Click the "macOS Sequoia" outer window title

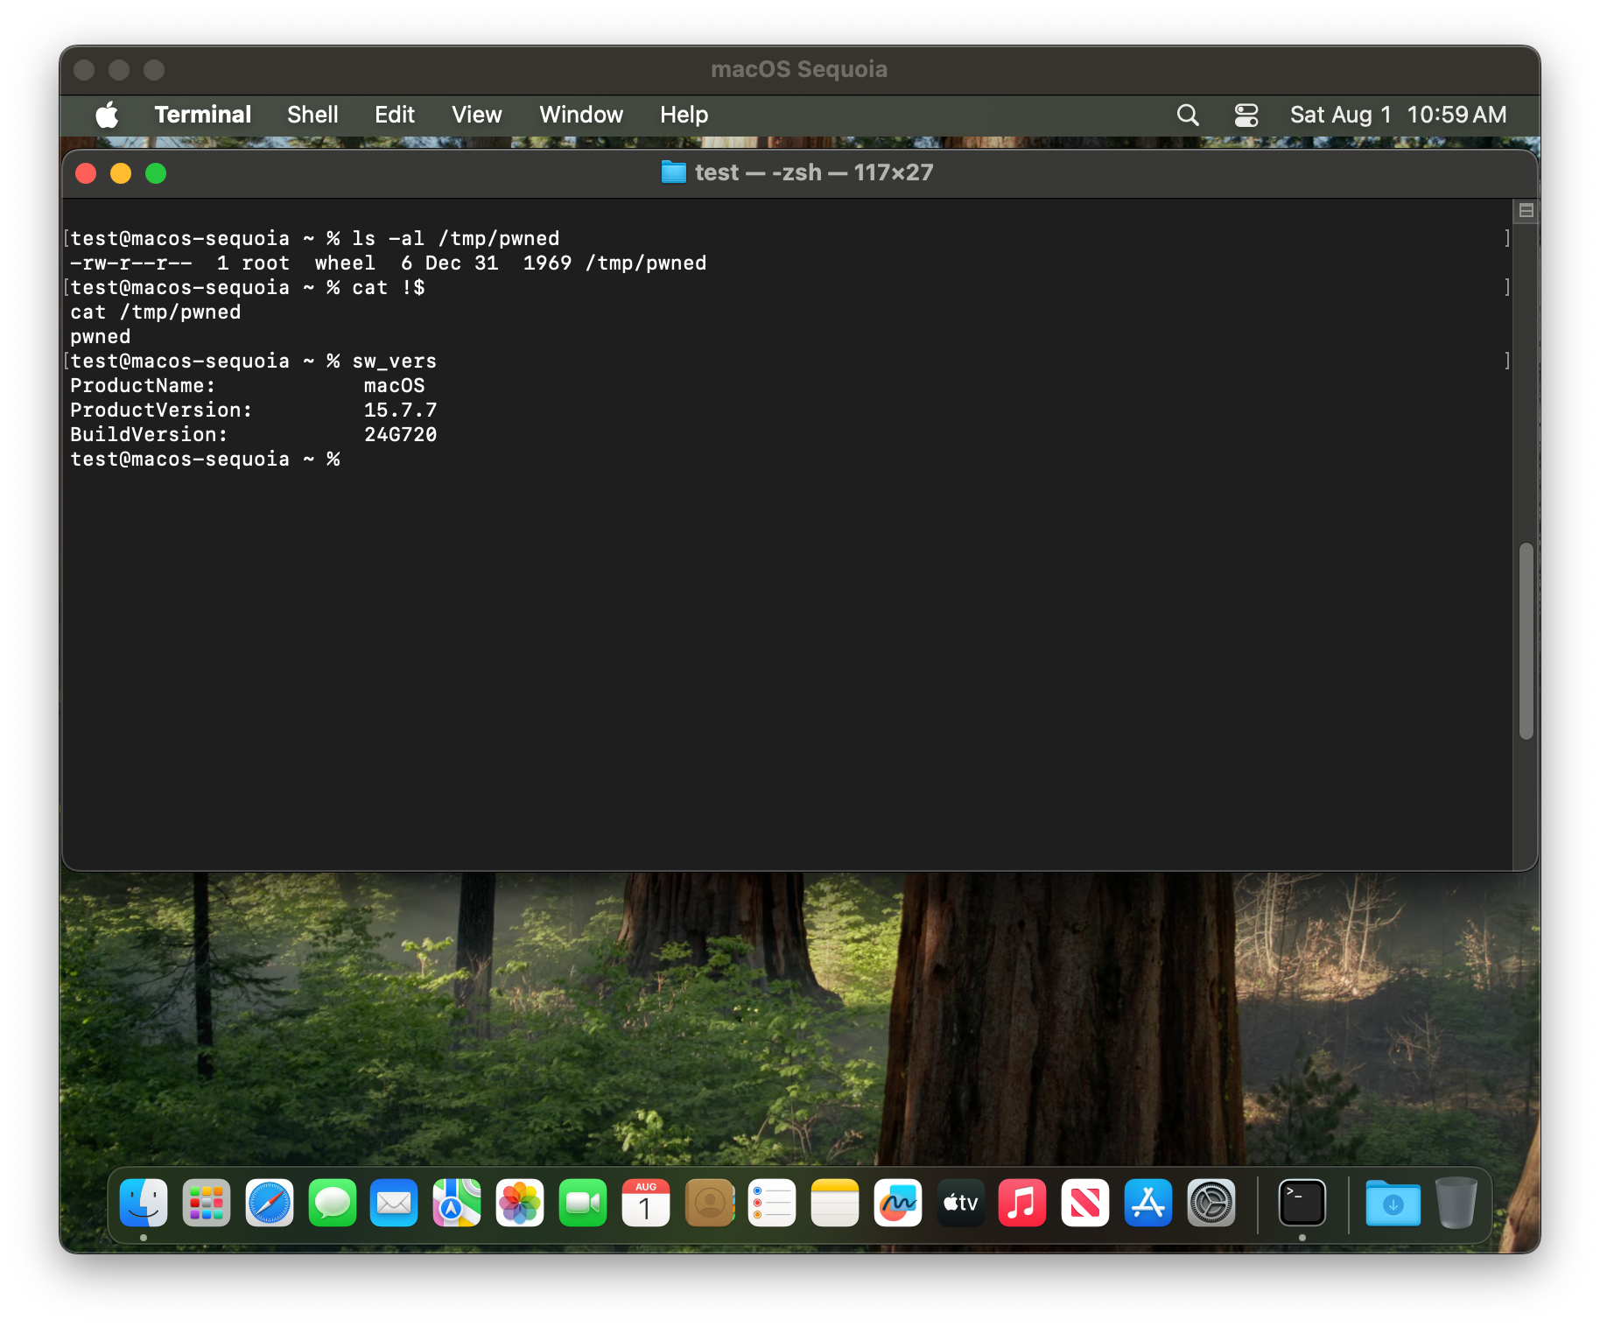[x=799, y=69]
